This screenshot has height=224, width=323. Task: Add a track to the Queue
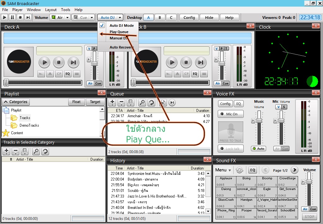tap(112, 102)
